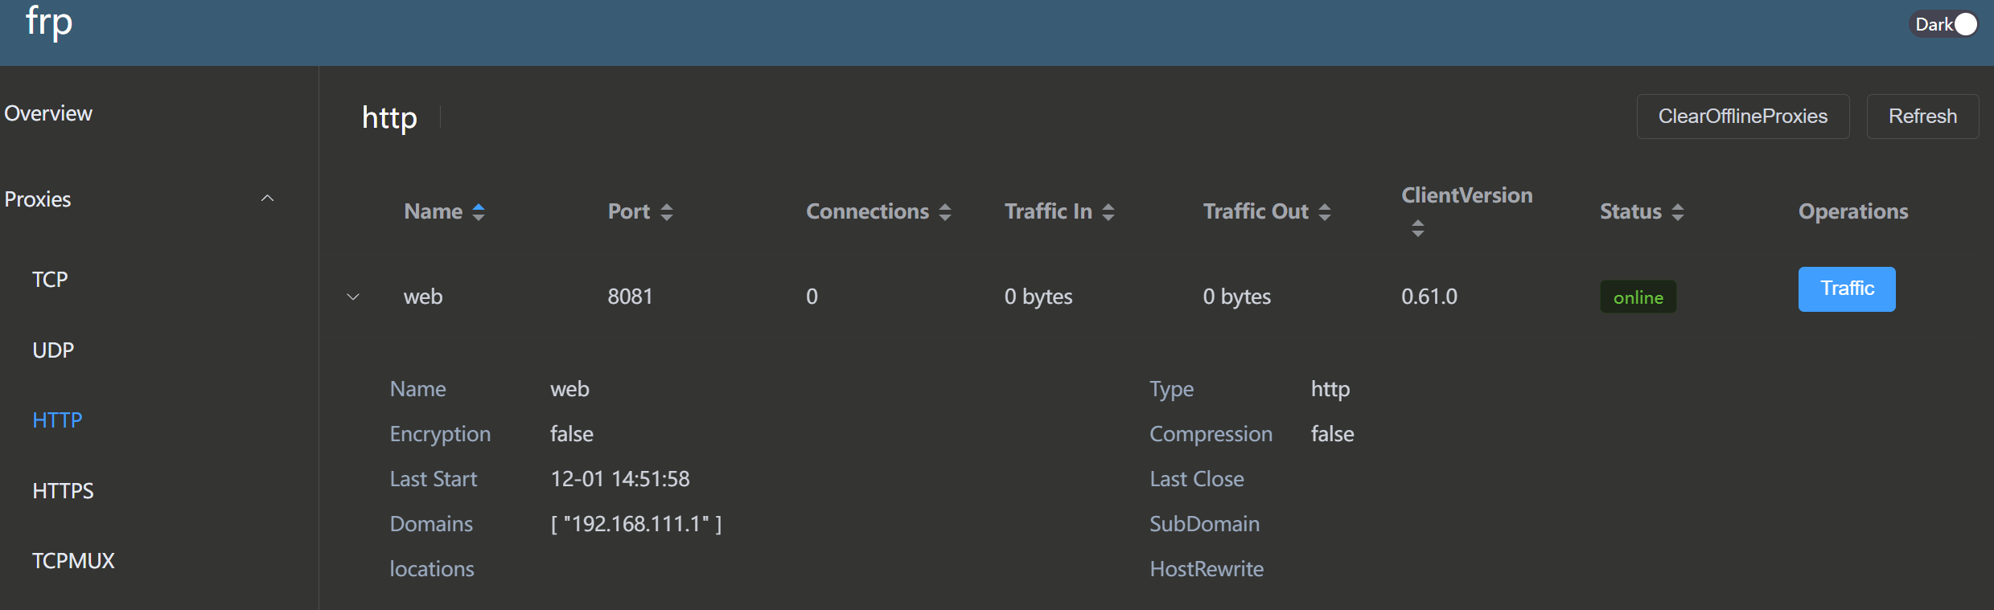Image resolution: width=1994 pixels, height=610 pixels.
Task: Open HTTPS proxies from the sidebar
Action: [x=63, y=491]
